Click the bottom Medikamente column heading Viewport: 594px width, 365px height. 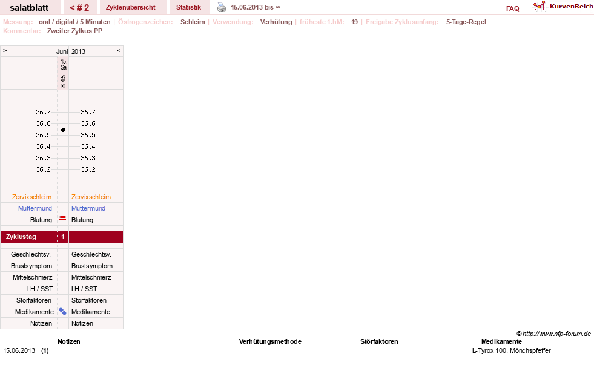coord(501,341)
